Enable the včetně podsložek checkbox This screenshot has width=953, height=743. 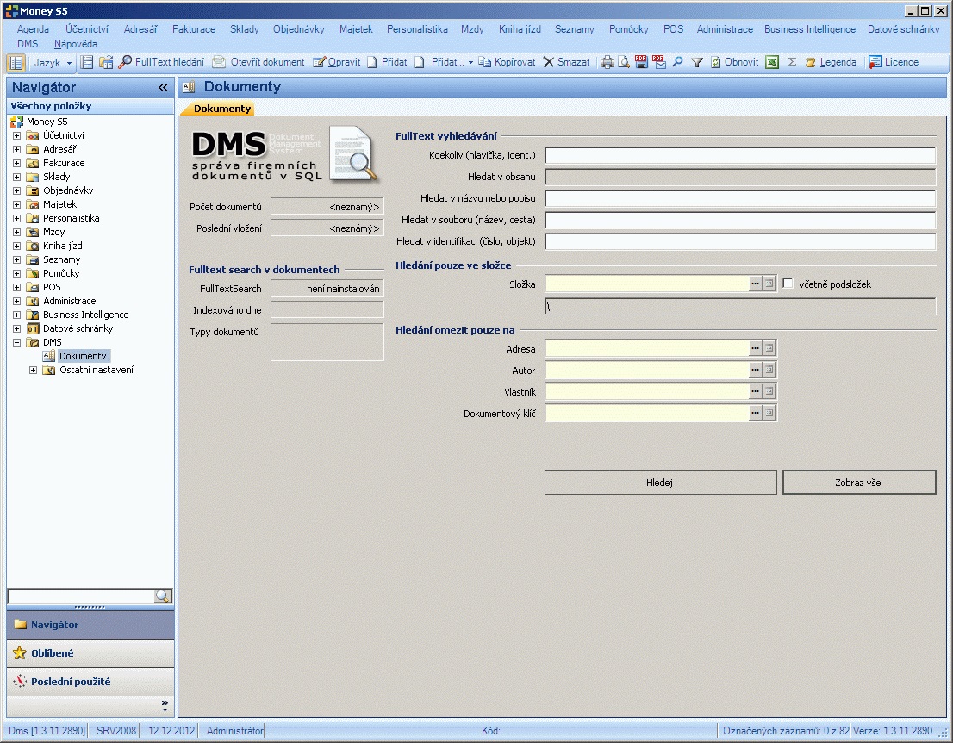click(788, 284)
